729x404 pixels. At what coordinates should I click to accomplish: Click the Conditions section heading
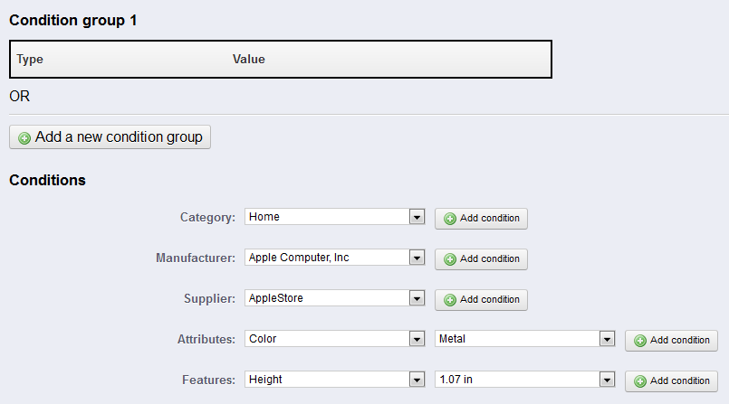47,180
